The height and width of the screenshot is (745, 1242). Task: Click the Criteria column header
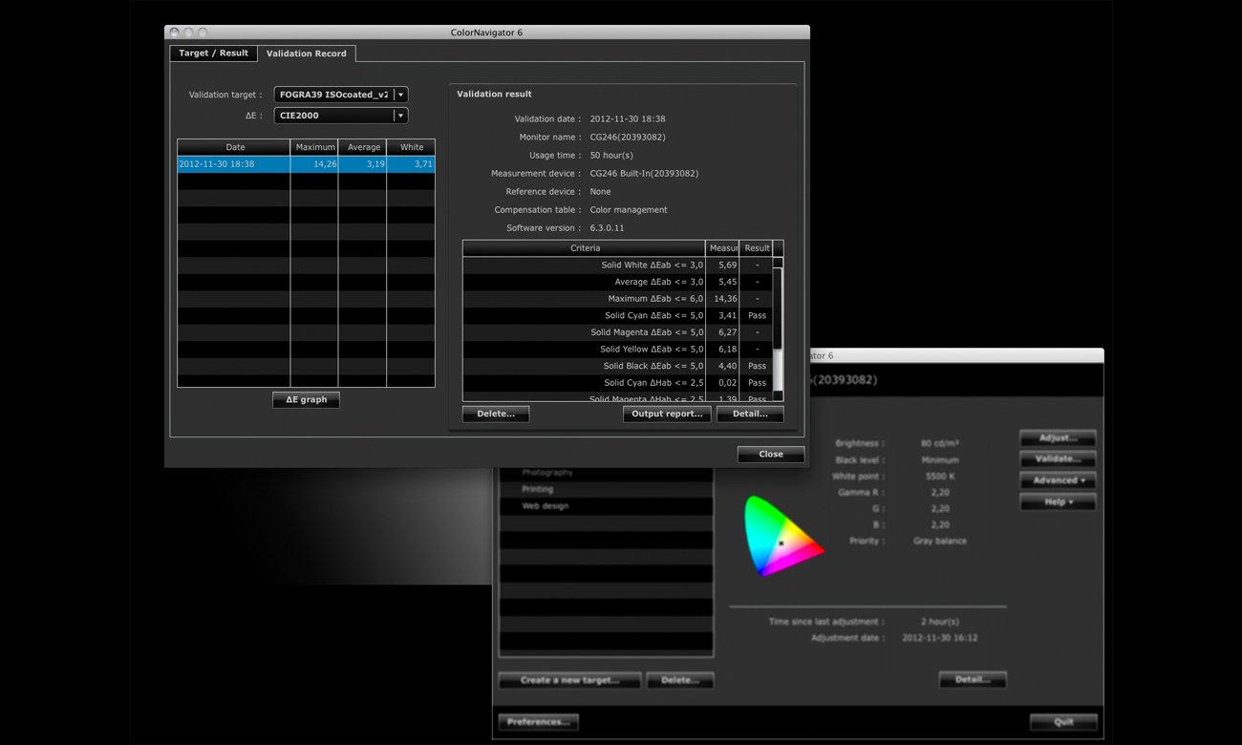[x=585, y=248]
